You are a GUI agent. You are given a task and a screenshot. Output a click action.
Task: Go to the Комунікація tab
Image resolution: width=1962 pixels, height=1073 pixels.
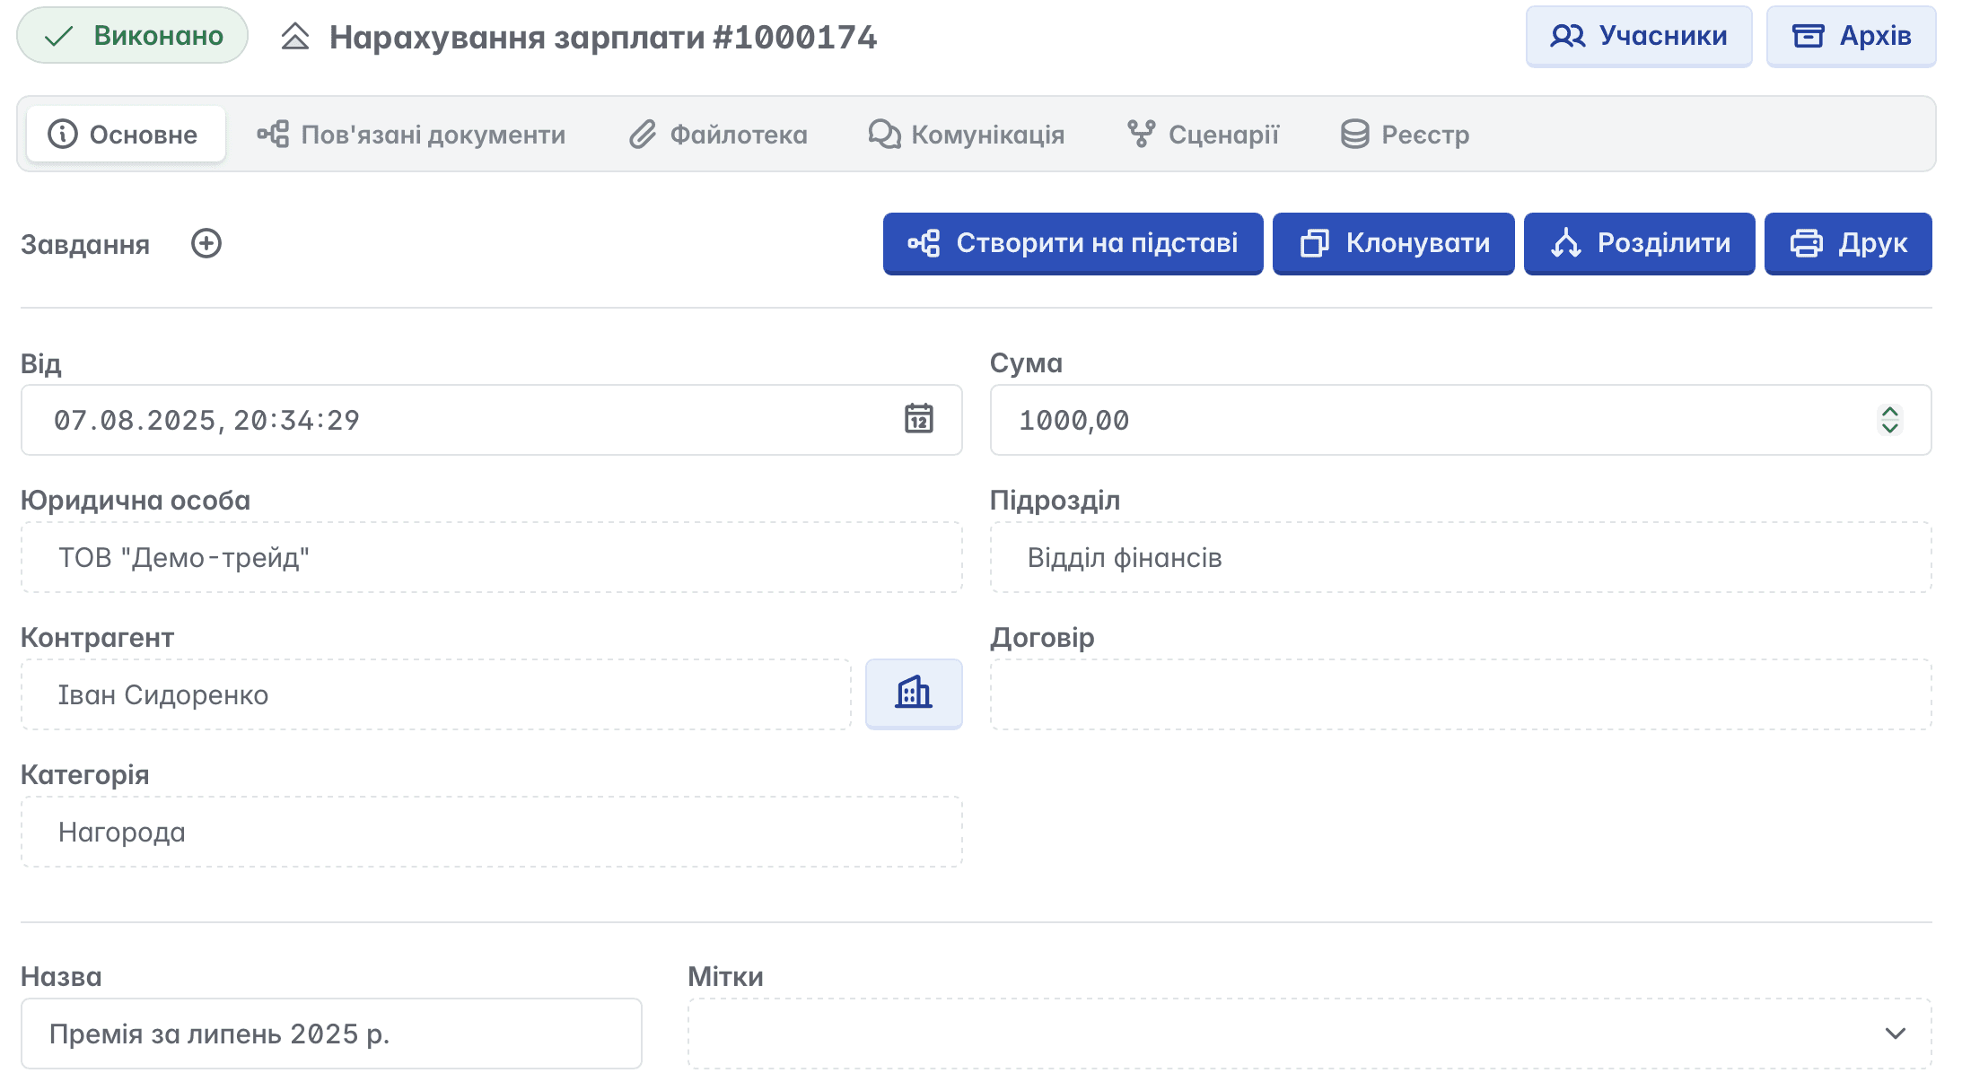coord(966,135)
